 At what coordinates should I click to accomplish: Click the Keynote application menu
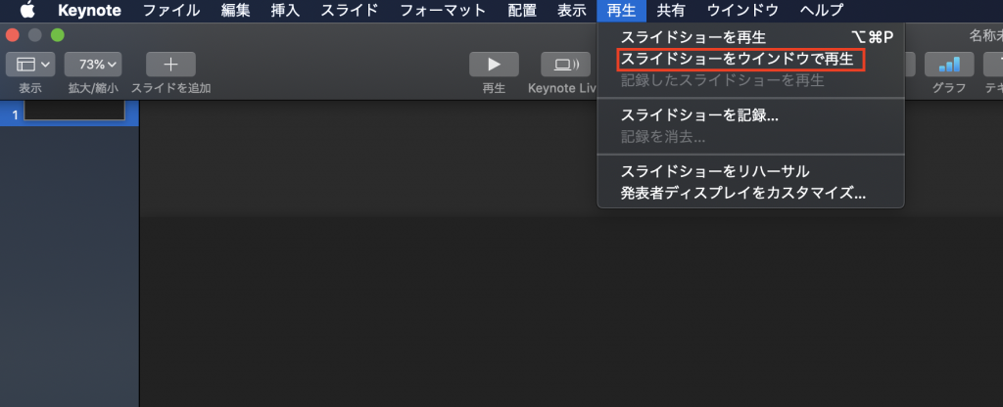(89, 10)
